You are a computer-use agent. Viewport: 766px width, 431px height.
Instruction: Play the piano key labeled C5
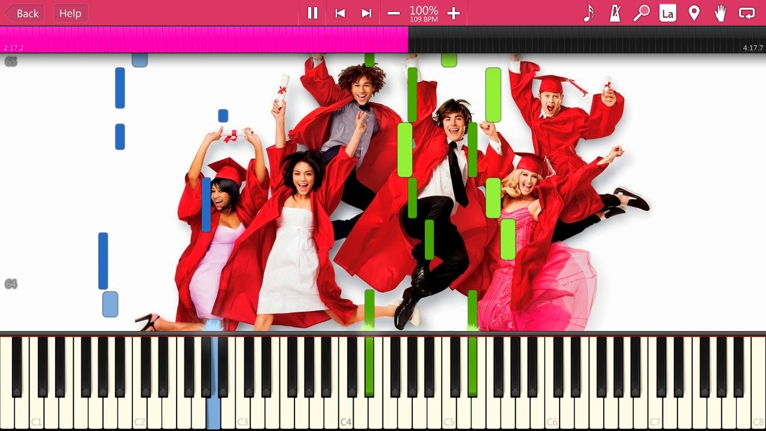[449, 413]
